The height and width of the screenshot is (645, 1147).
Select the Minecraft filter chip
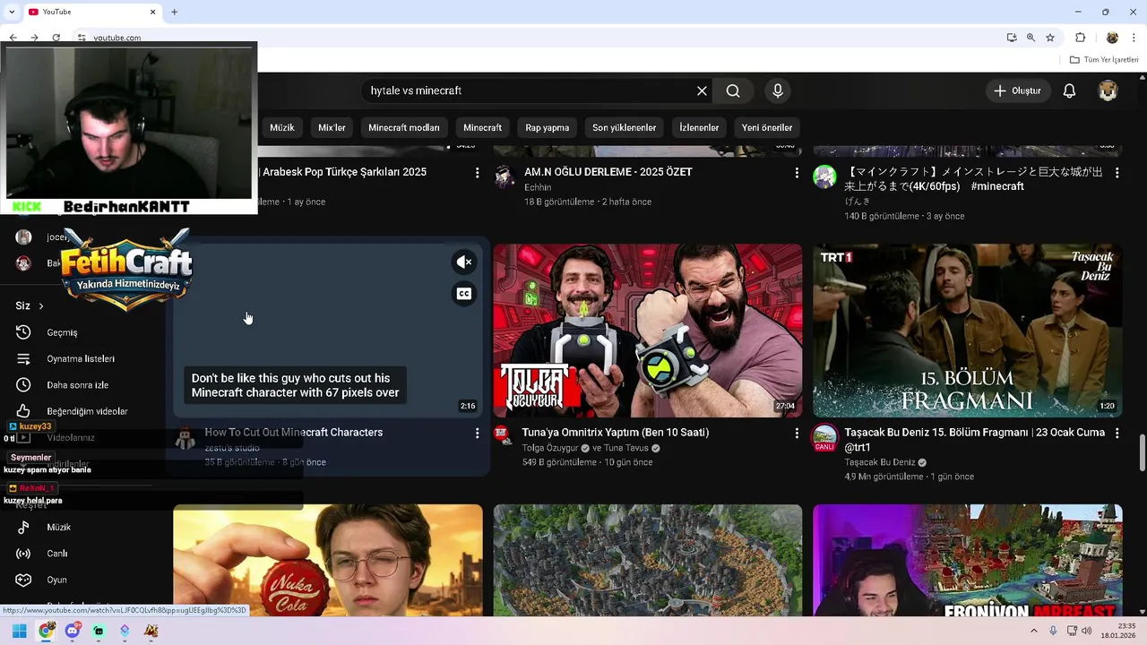(482, 127)
